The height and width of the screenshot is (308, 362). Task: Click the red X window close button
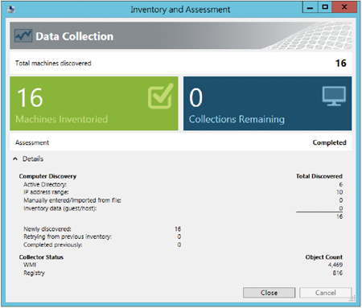click(x=344, y=7)
